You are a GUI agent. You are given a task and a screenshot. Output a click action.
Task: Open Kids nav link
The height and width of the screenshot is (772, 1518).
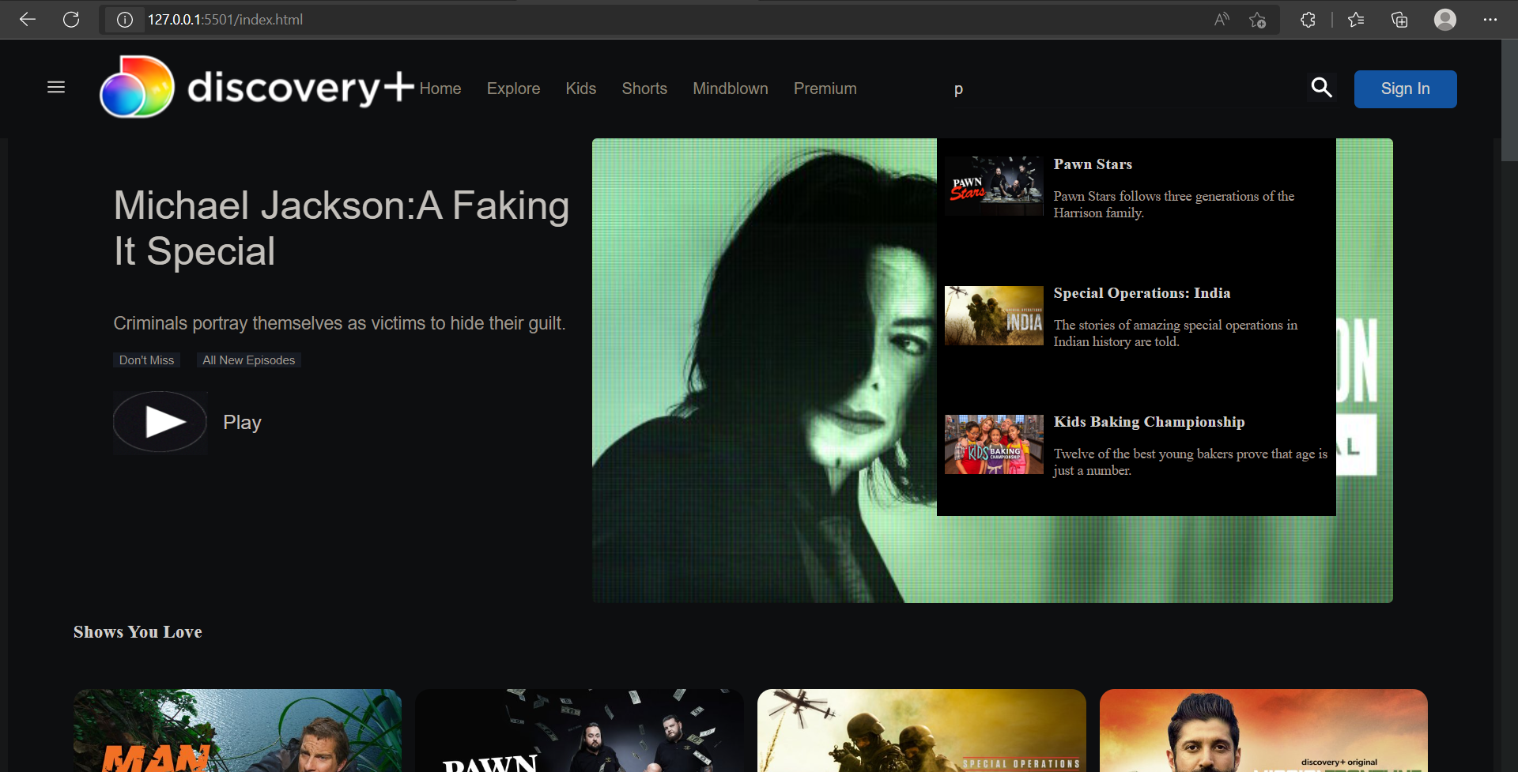tap(581, 88)
